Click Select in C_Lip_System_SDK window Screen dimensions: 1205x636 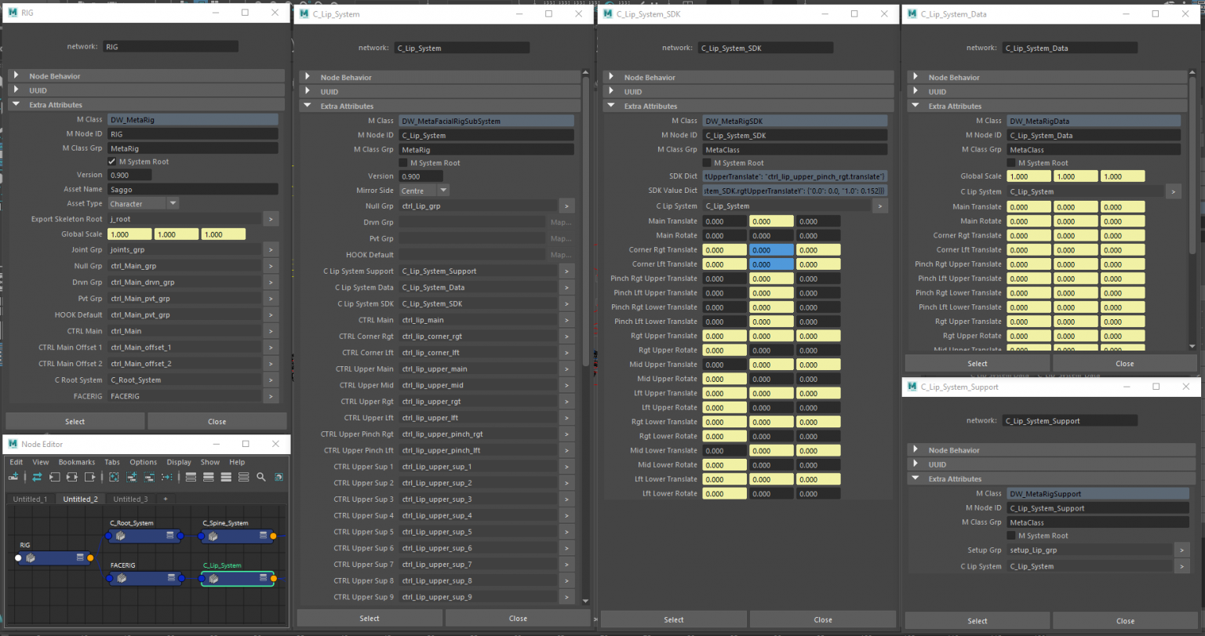[x=674, y=620]
